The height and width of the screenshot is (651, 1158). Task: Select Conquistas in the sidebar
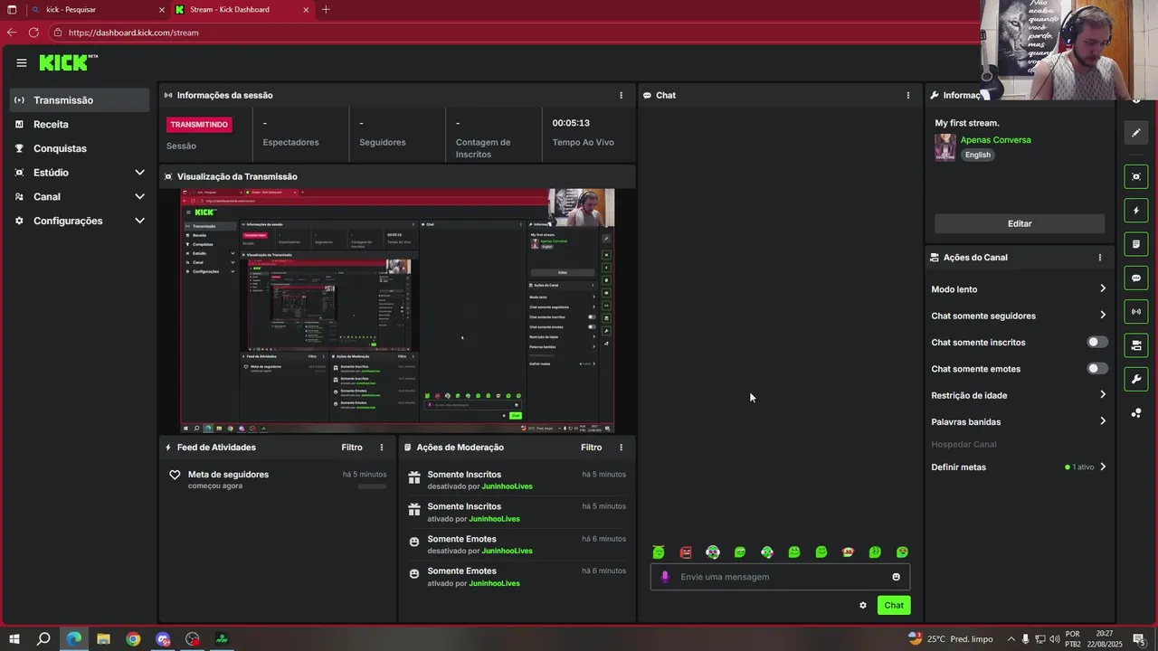pos(79,148)
